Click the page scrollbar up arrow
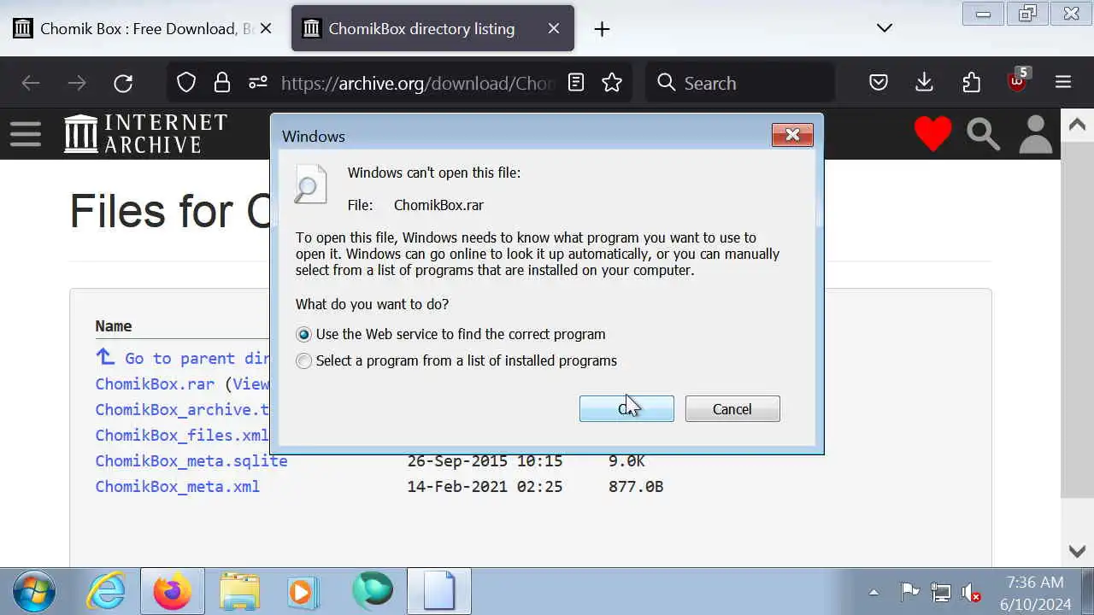The width and height of the screenshot is (1094, 615). (x=1077, y=125)
